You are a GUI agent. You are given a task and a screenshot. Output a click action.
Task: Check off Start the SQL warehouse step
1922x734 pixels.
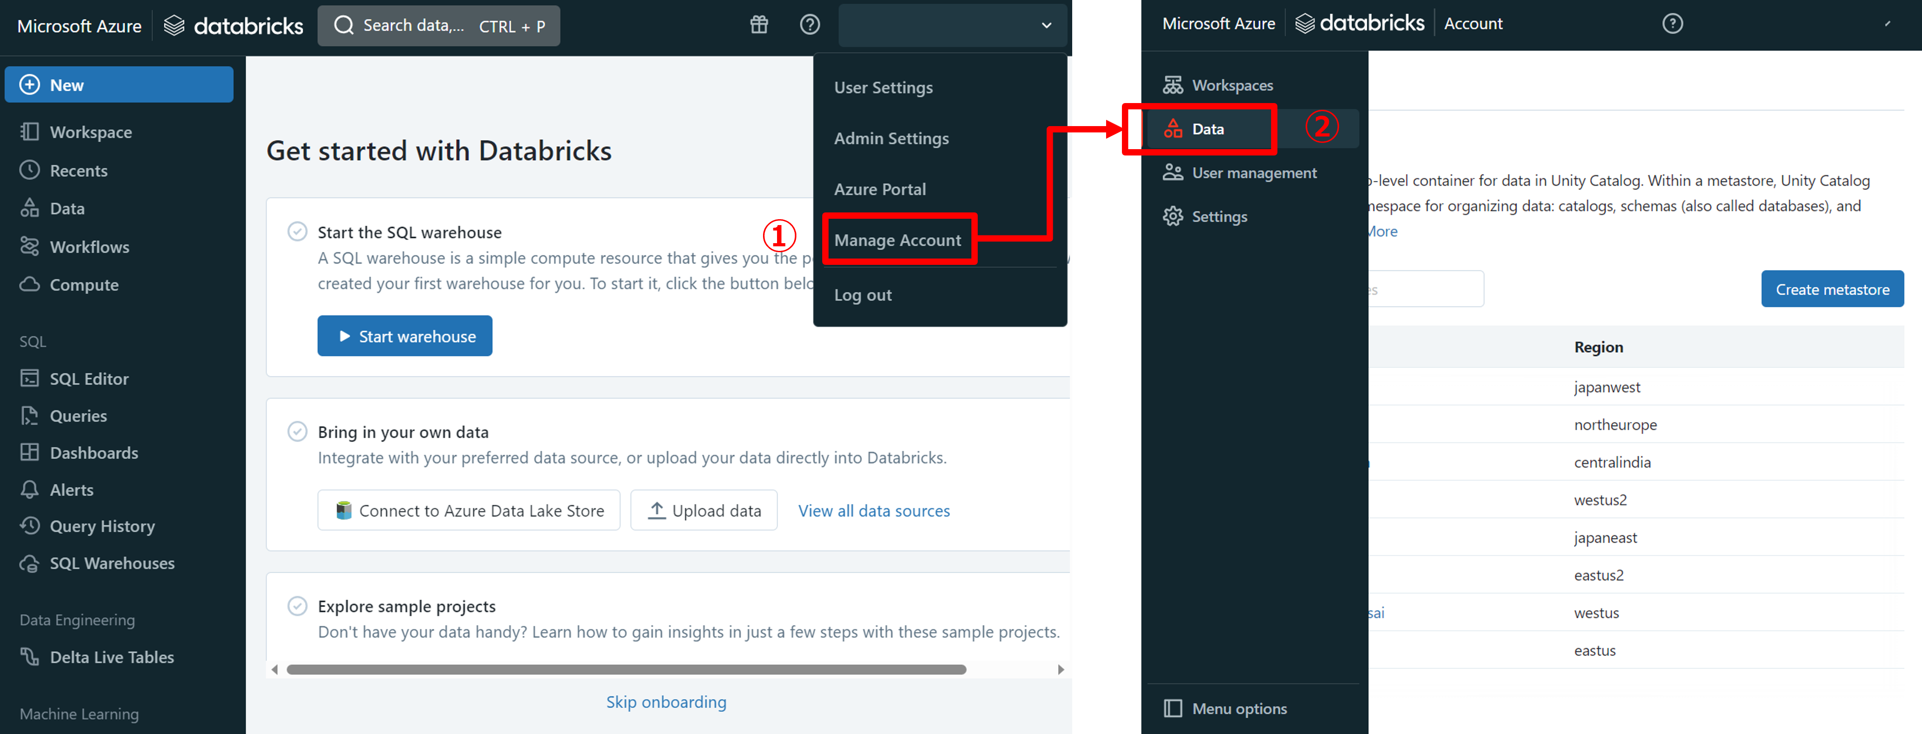point(297,231)
